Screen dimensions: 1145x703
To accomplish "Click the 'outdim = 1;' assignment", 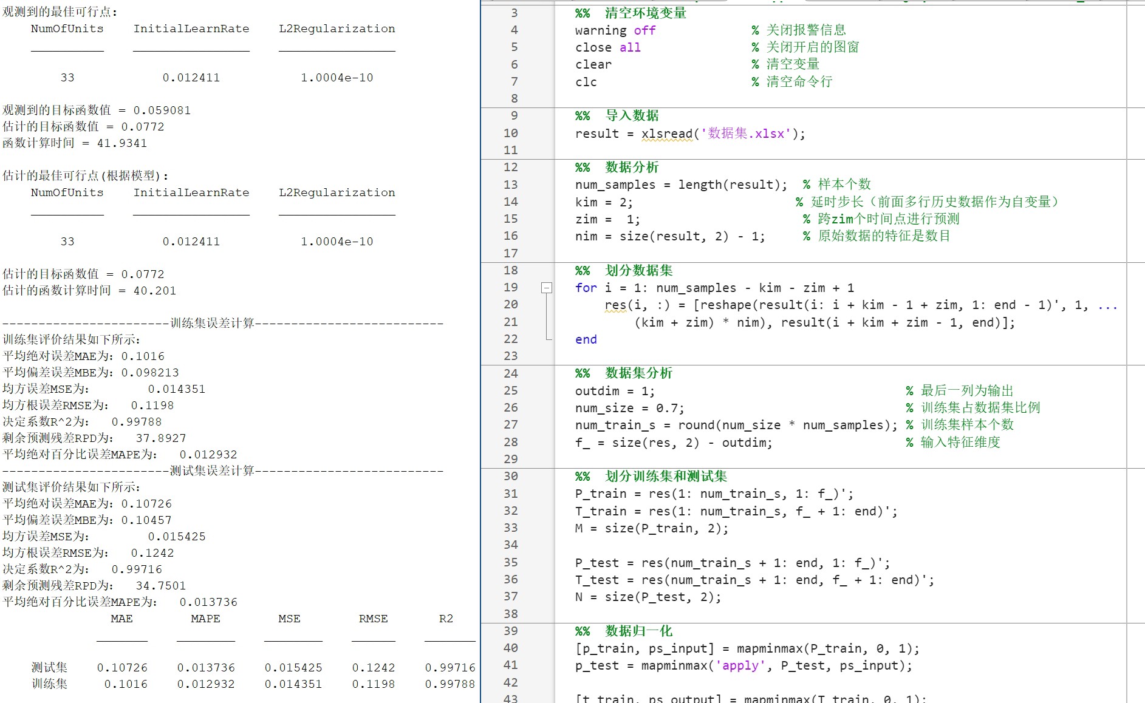I will tap(615, 391).
